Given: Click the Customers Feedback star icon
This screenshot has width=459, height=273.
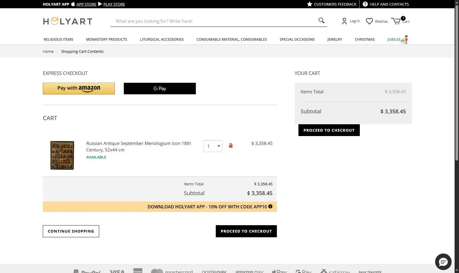Looking at the screenshot, I should 309,4.
